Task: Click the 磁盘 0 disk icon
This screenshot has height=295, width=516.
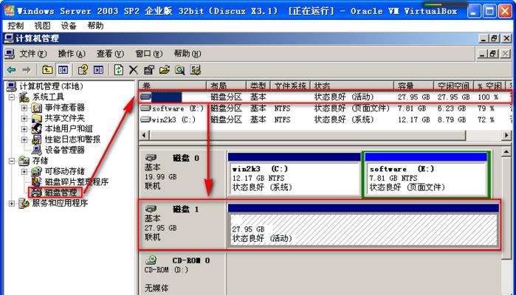Action: 151,158
